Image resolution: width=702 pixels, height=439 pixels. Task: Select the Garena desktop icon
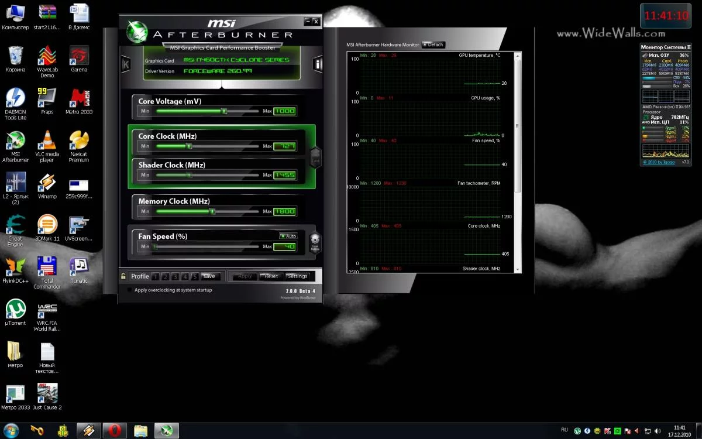click(x=79, y=59)
